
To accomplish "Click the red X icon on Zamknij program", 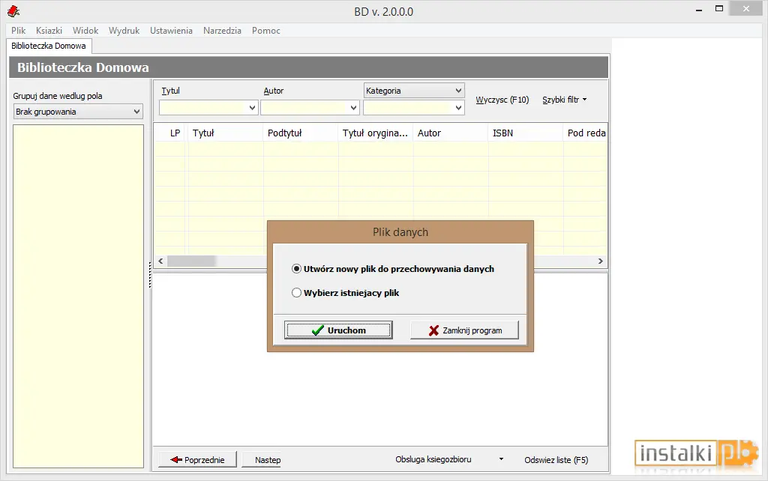I will pos(433,330).
